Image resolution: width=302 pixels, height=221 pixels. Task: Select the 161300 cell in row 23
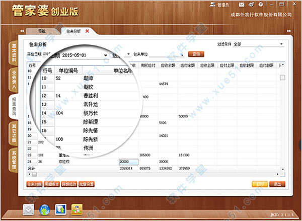187,155
